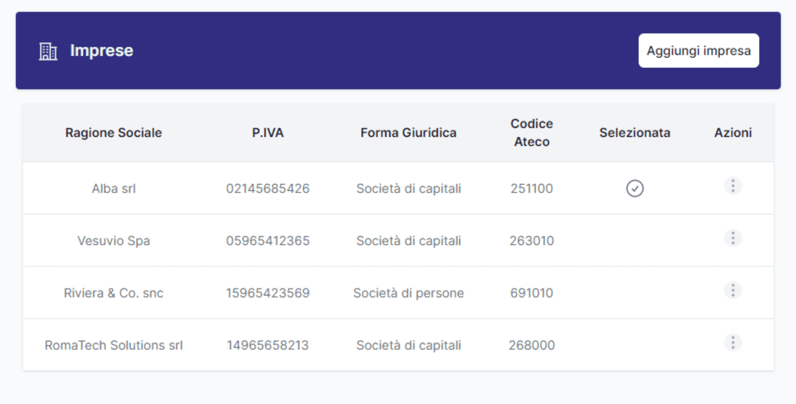The image size is (796, 404).
Task: Select the Alba srl company name
Action: (x=114, y=189)
